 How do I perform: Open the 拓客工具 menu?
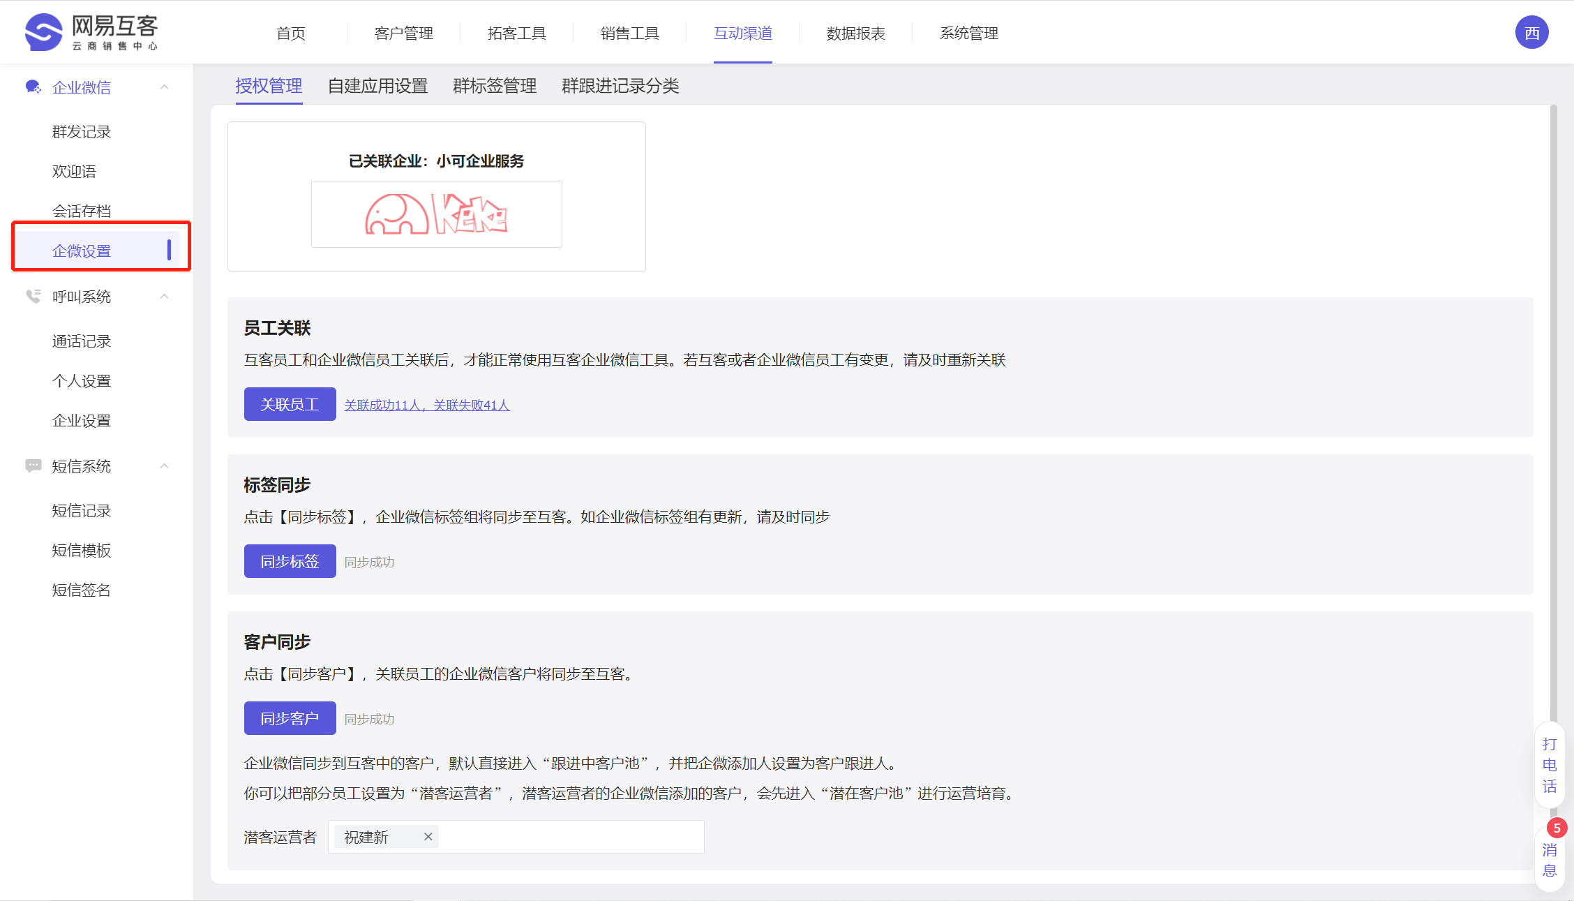click(x=517, y=33)
